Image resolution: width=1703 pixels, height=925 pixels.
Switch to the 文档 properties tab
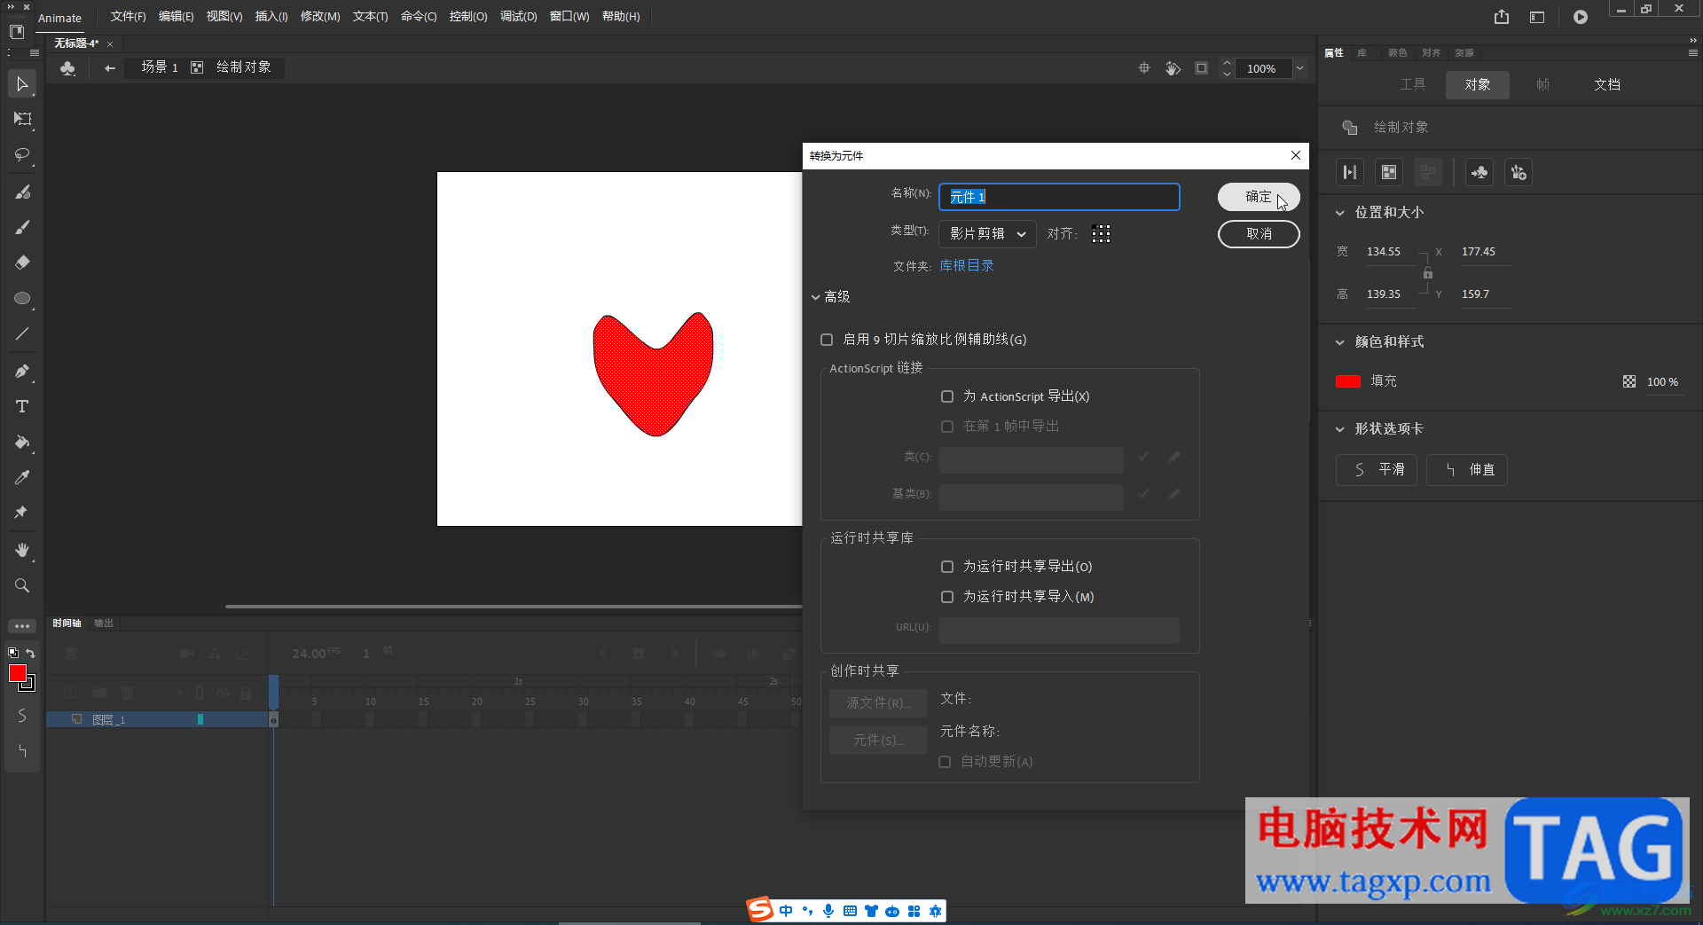[1607, 85]
